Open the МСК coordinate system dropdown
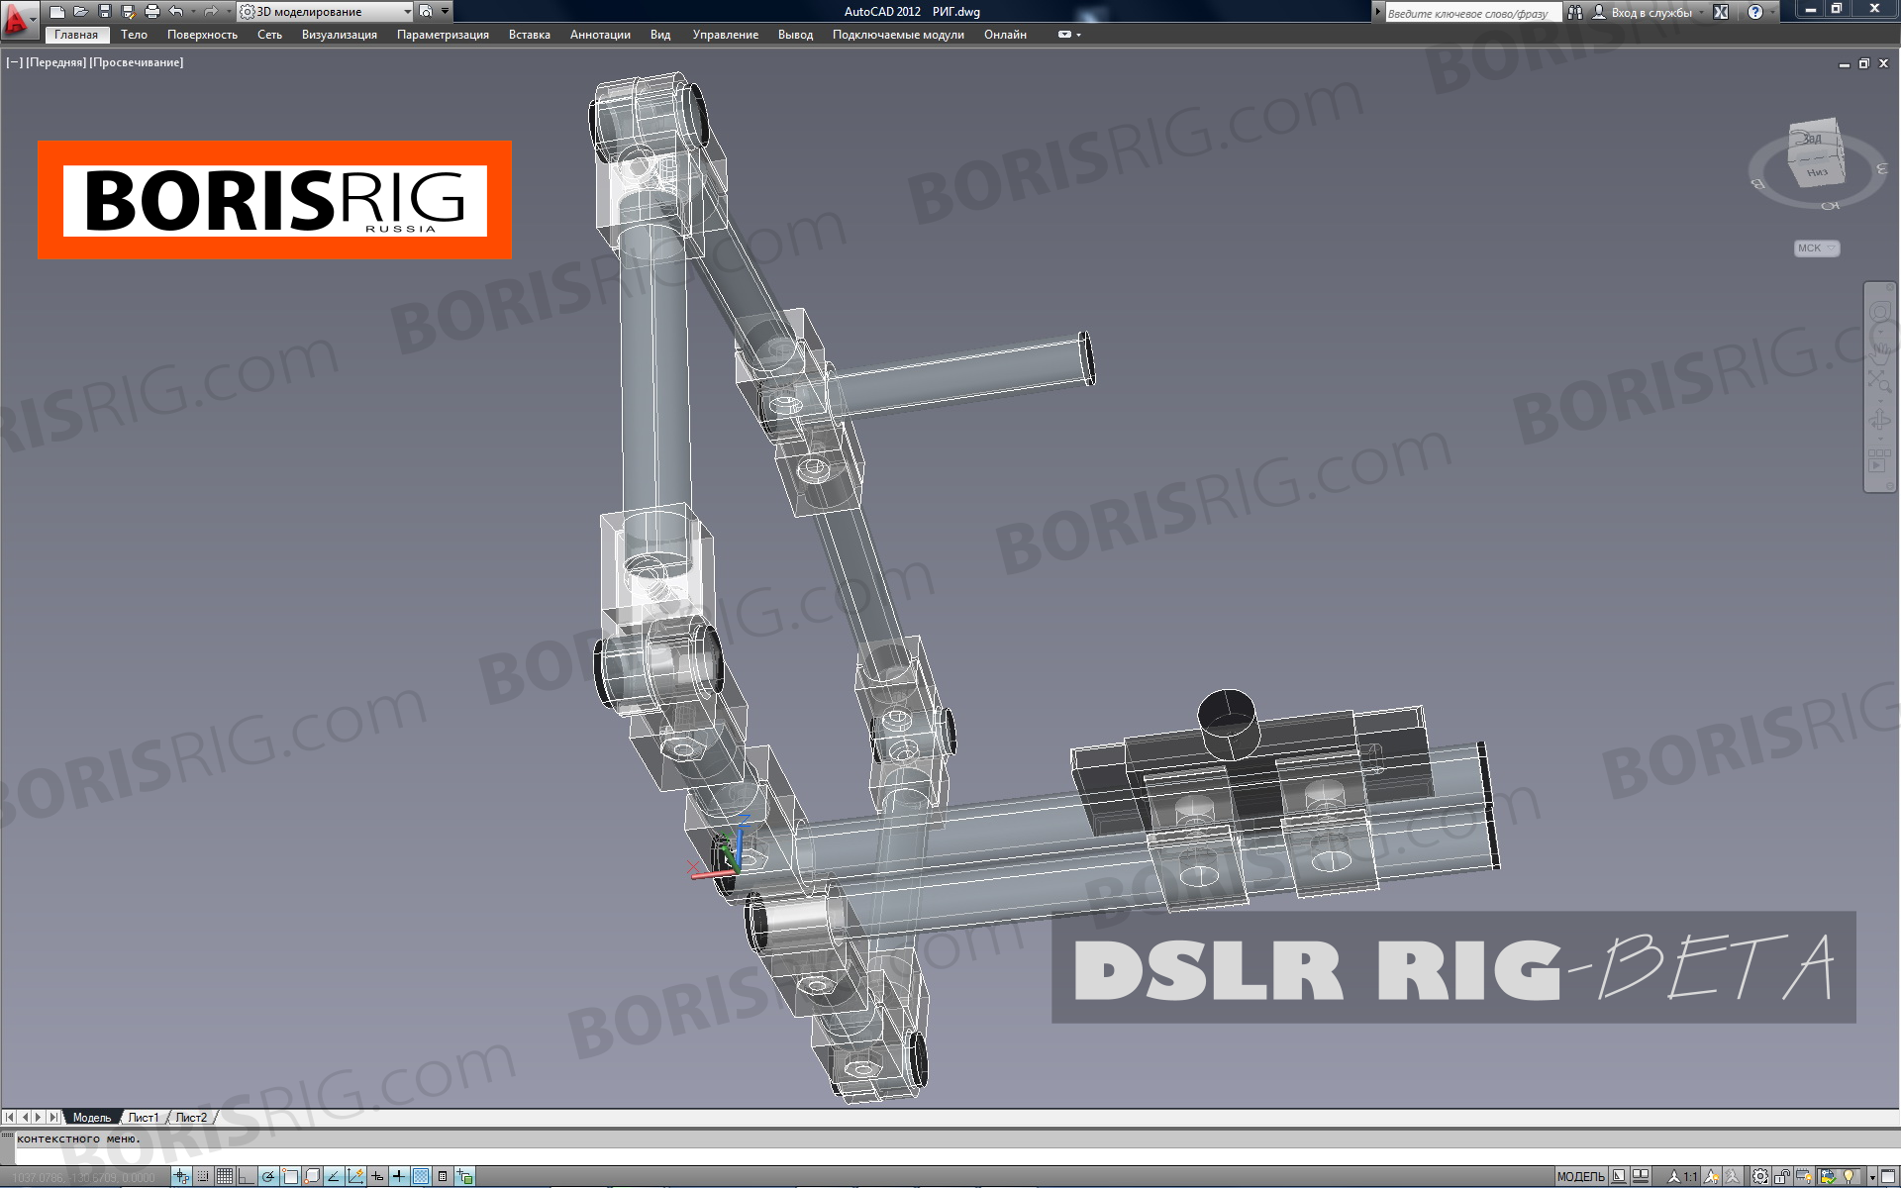Viewport: 1901px width, 1188px height. coord(1817,248)
